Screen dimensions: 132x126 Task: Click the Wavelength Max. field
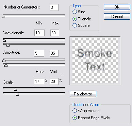[x=55, y=33]
